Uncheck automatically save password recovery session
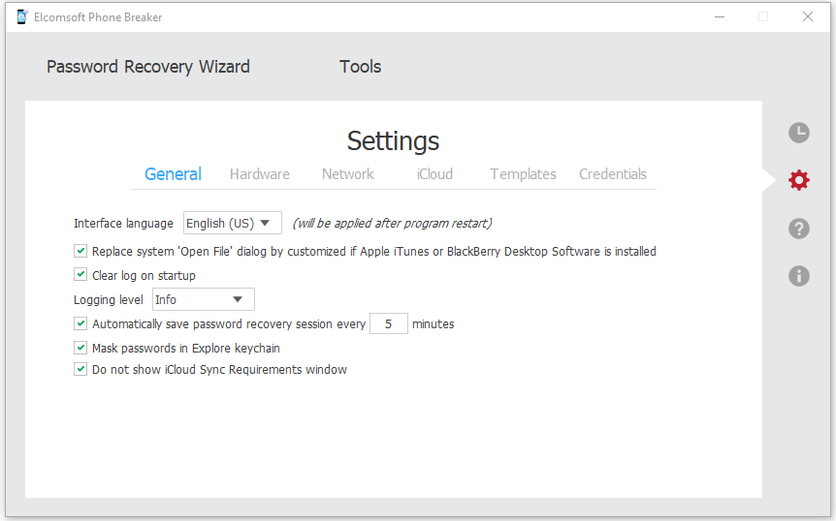836x521 pixels. click(x=80, y=323)
